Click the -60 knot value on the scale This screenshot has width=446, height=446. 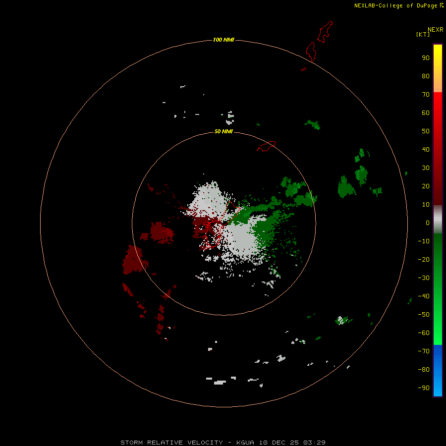pos(424,333)
